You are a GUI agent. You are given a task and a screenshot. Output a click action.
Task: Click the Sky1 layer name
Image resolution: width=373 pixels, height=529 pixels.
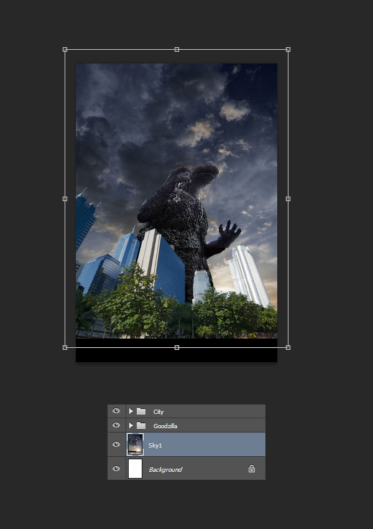(x=155, y=446)
